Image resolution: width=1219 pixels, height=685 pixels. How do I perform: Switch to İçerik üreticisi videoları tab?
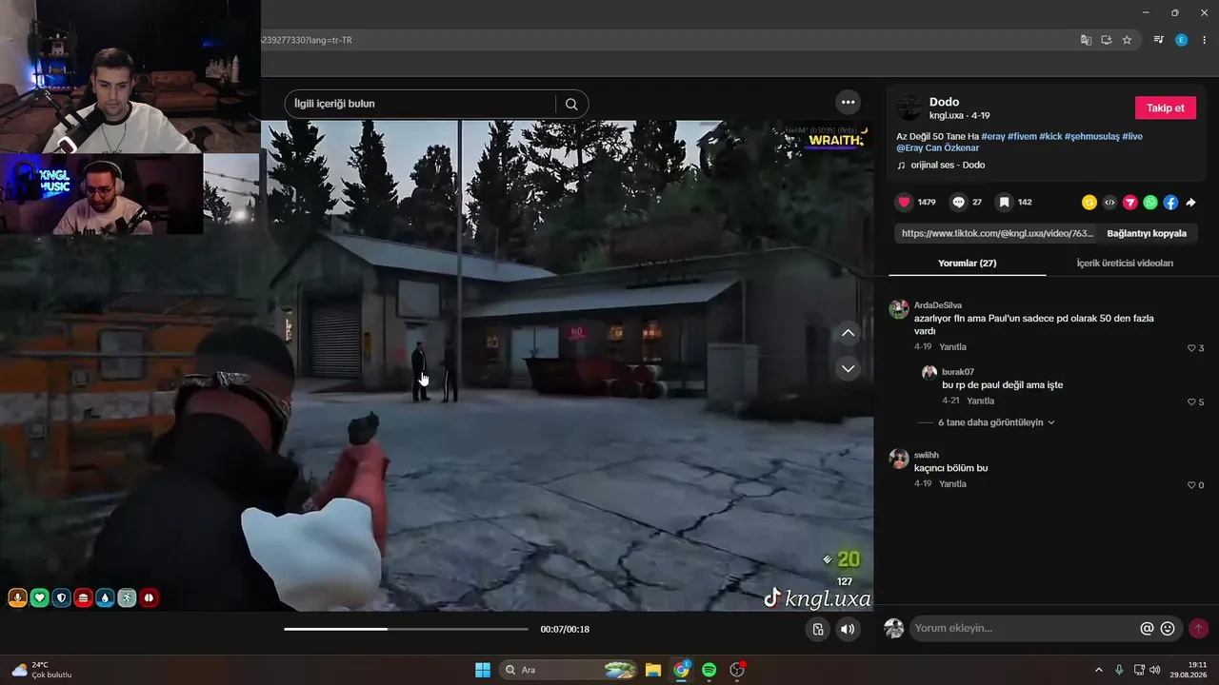(x=1125, y=263)
